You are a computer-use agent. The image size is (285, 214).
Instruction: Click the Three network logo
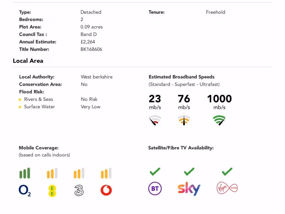79,190
